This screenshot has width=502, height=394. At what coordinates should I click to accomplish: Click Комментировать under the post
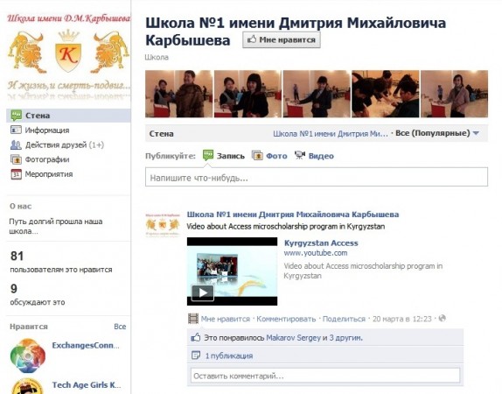286,319
